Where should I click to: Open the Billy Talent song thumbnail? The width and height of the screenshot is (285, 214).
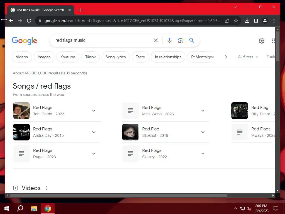coord(240,111)
